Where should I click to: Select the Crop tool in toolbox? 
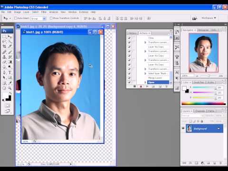tap(4, 46)
